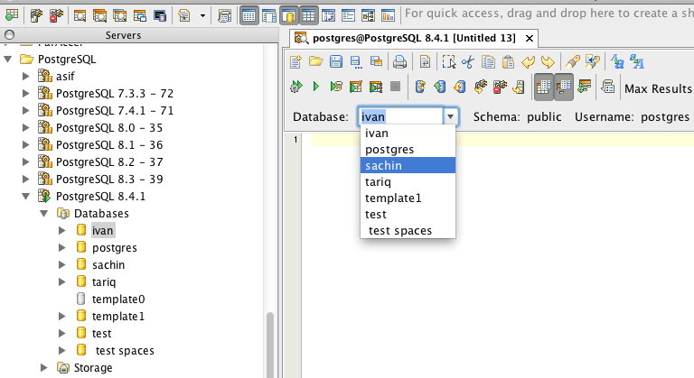
Task: Click the green execute play button
Action: (316, 87)
